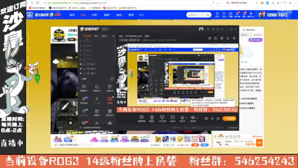Open the orange highlighted 连麦 tool icon

(110, 100)
